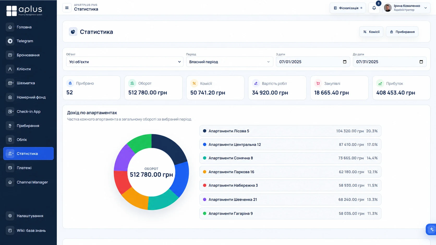Click the hamburger menu icon
Image resolution: width=436 pixels, height=245 pixels.
click(x=67, y=8)
